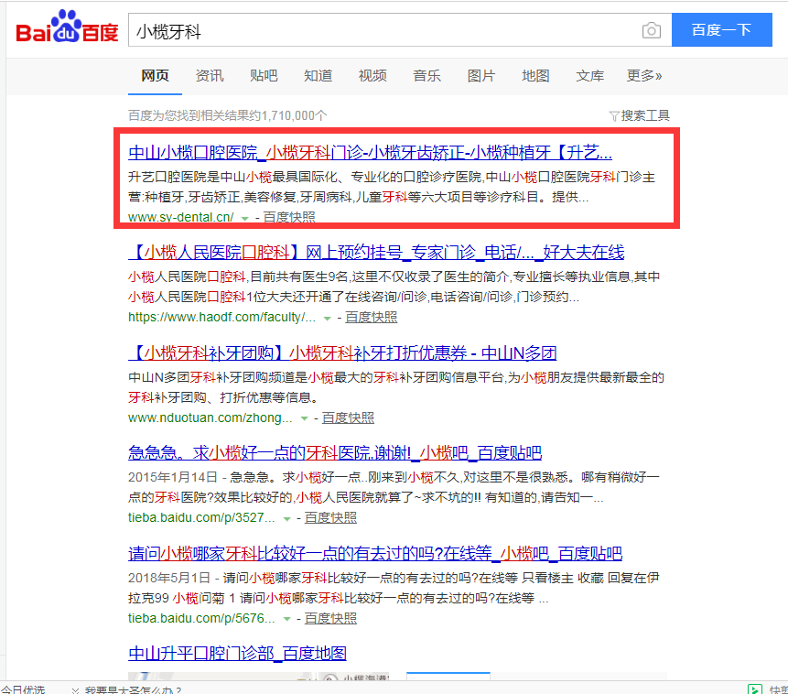
Task: Open 百度快照 for haodf result
Action: pyautogui.click(x=372, y=317)
